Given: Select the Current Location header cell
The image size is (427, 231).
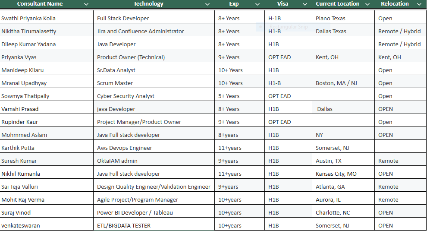Looking at the screenshot, I should click(343, 4).
